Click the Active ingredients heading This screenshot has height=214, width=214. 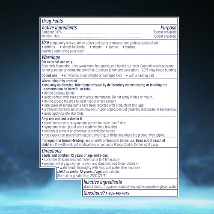[59, 27]
